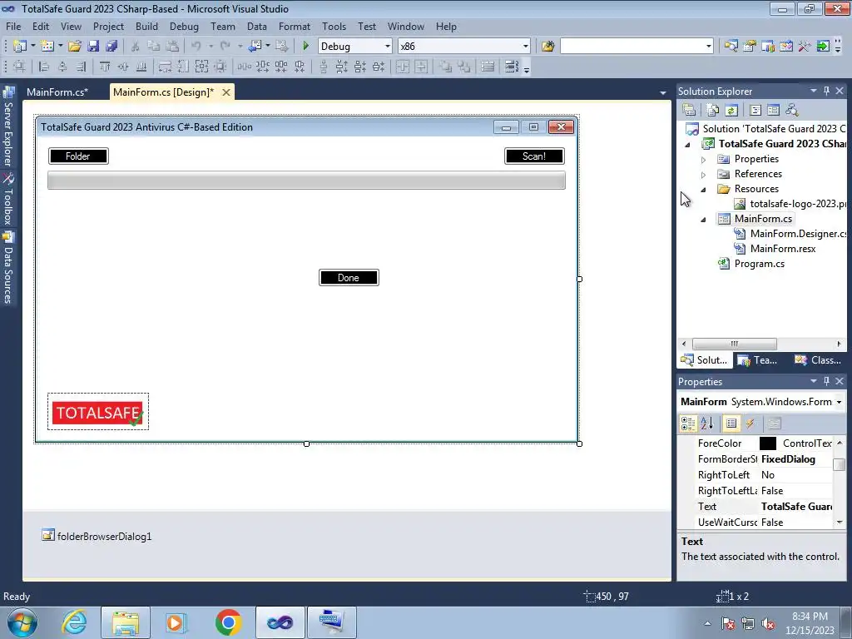Click the Add New Item toolbar icon
The height and width of the screenshot is (639, 852).
47,47
